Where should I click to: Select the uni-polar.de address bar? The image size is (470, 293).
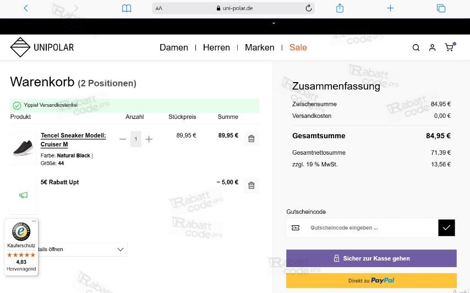coord(233,8)
